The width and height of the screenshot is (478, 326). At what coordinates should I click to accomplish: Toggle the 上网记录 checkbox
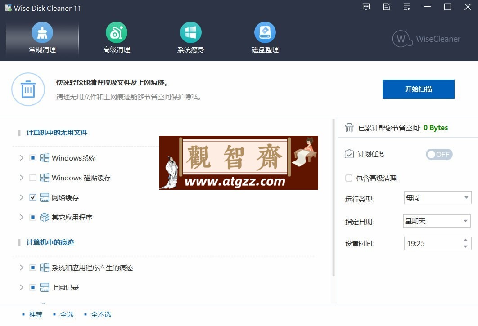32,287
